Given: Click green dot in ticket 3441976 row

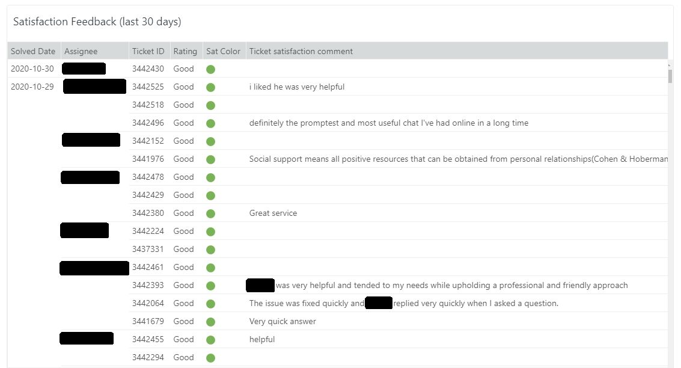Looking at the screenshot, I should (210, 159).
